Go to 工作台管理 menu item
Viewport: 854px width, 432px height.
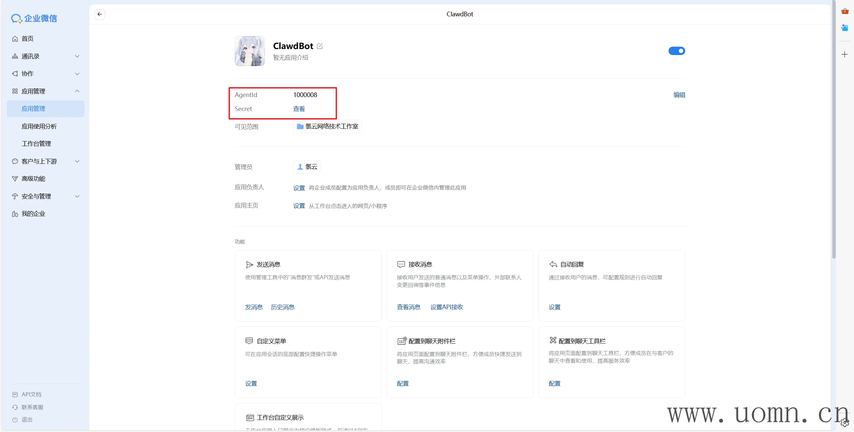[36, 144]
